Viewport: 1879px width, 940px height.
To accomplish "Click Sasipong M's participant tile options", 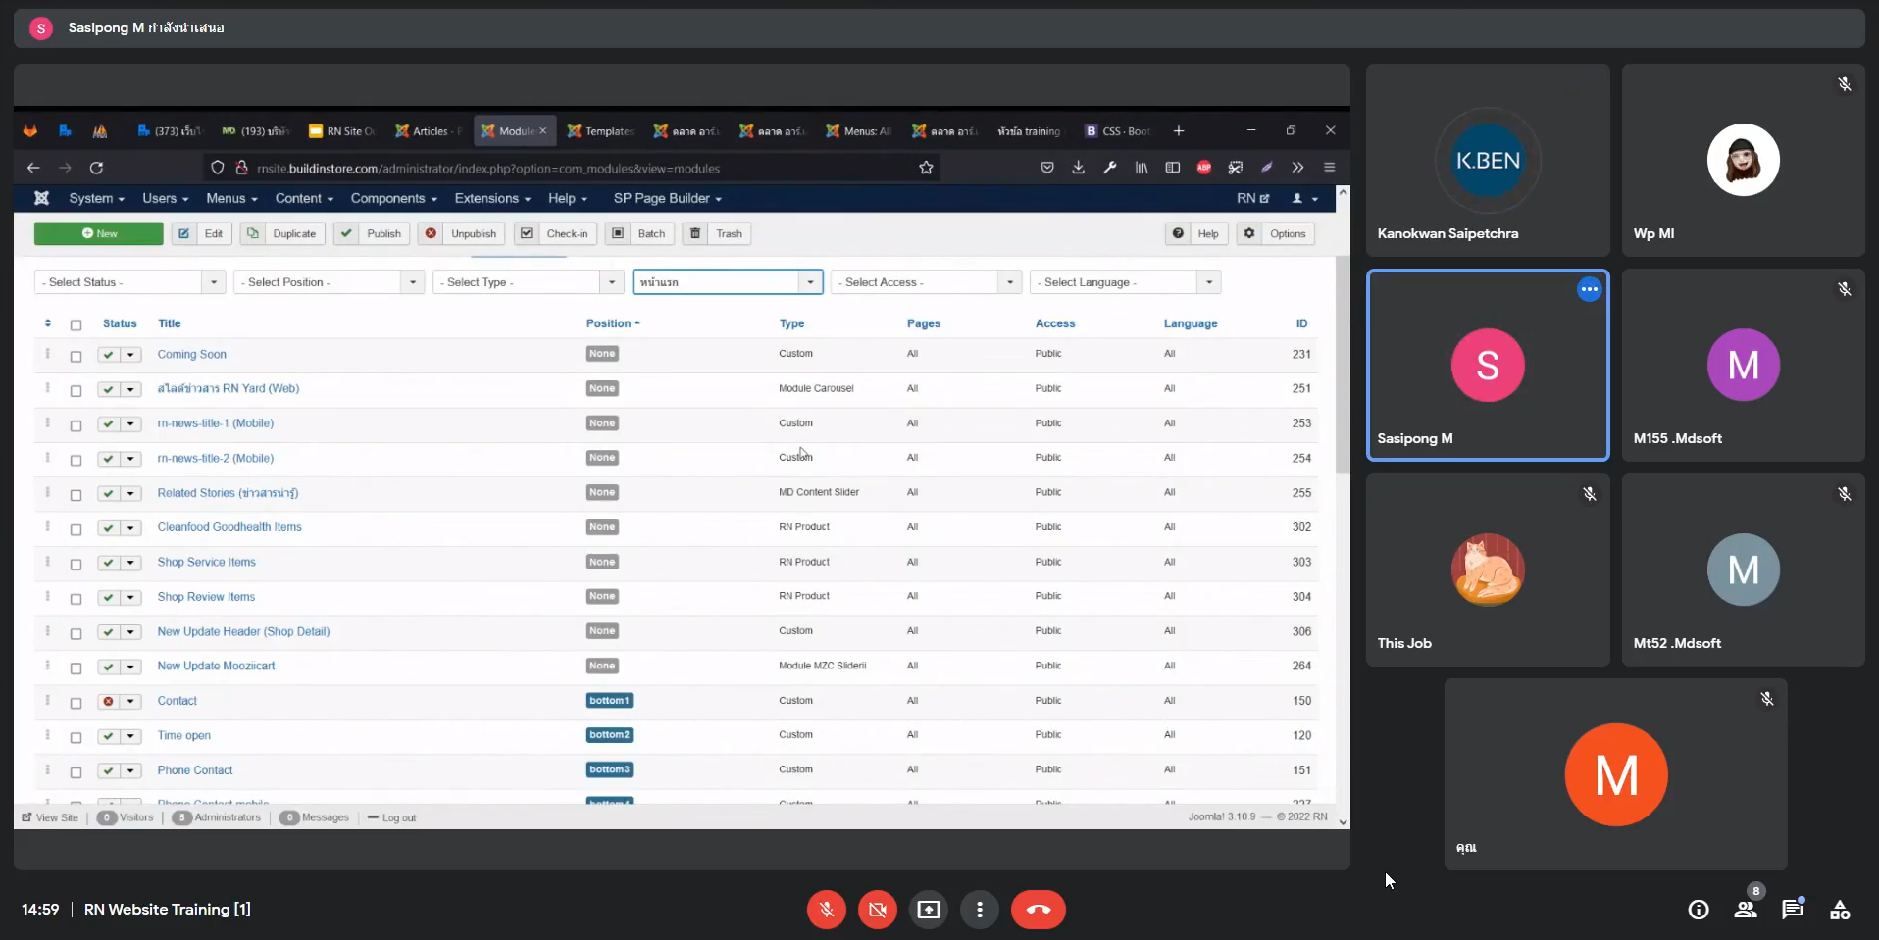I will (1589, 289).
